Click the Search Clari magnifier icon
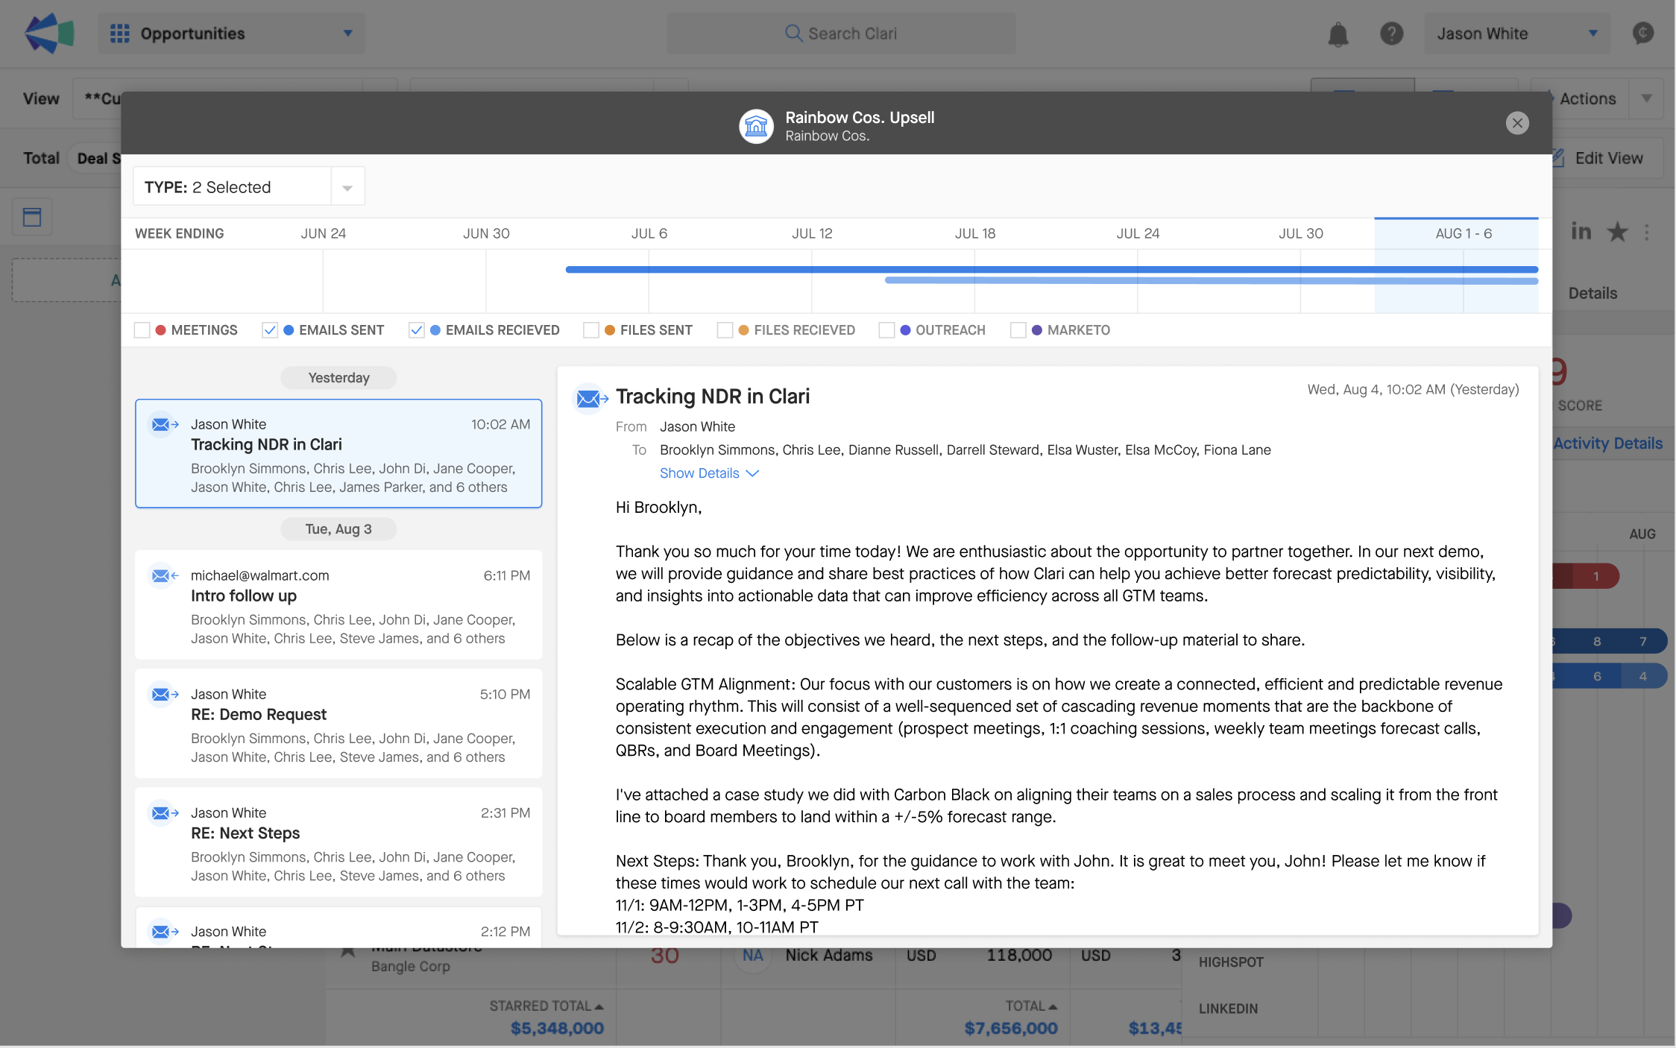 [793, 34]
